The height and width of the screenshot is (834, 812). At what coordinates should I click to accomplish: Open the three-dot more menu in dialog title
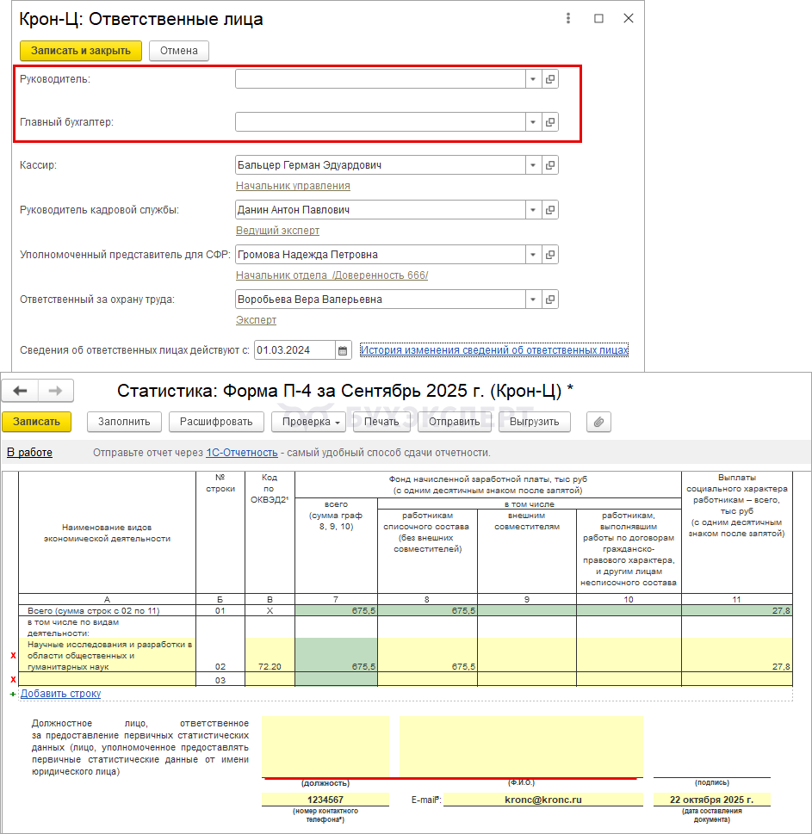568,18
